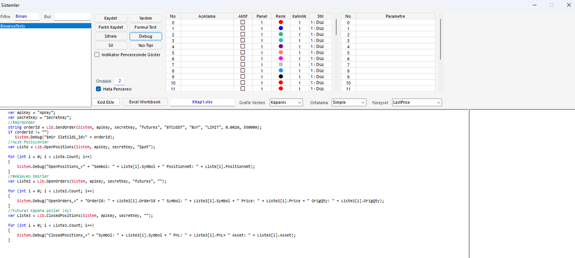Pick the purple color in row 4

point(281,46)
